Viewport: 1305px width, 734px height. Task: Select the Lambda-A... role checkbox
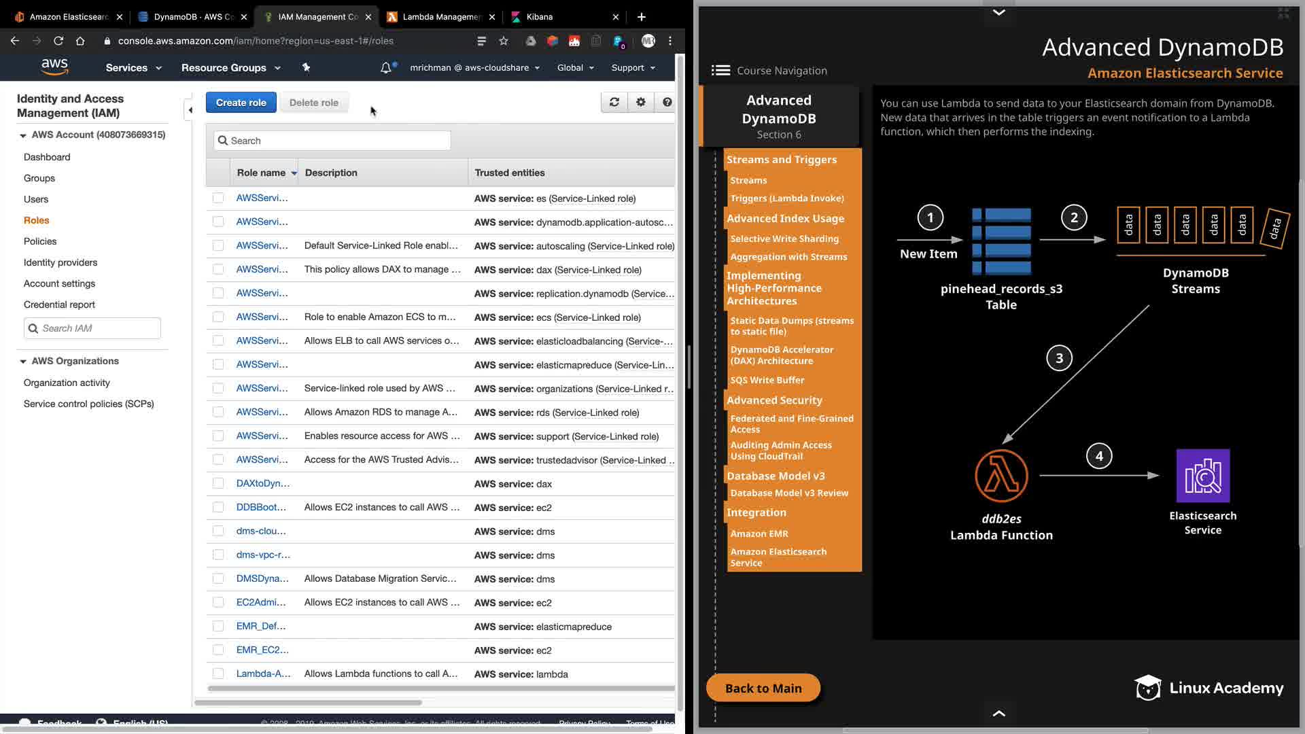(x=218, y=674)
